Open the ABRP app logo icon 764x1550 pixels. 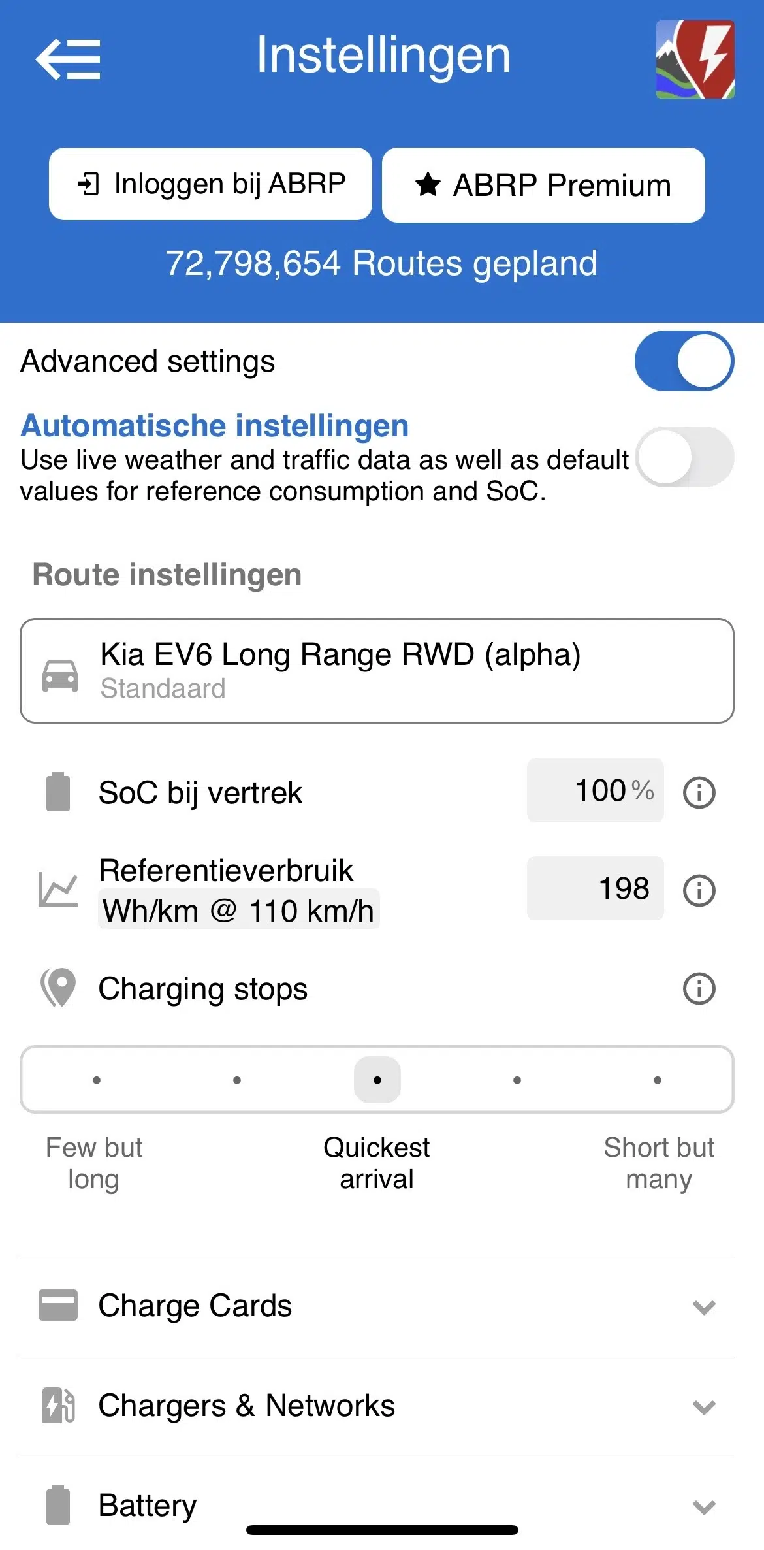(x=695, y=59)
